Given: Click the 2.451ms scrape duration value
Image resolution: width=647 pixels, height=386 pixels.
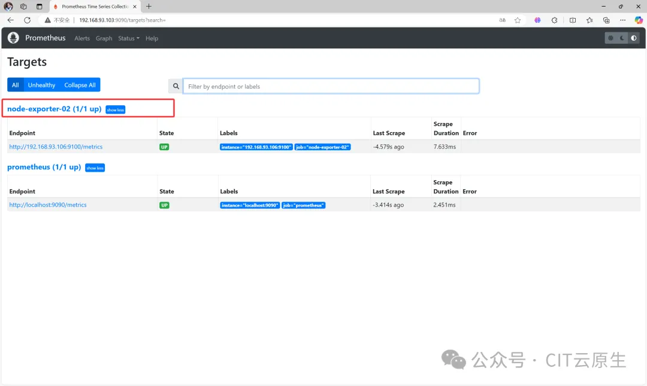Looking at the screenshot, I should [445, 205].
